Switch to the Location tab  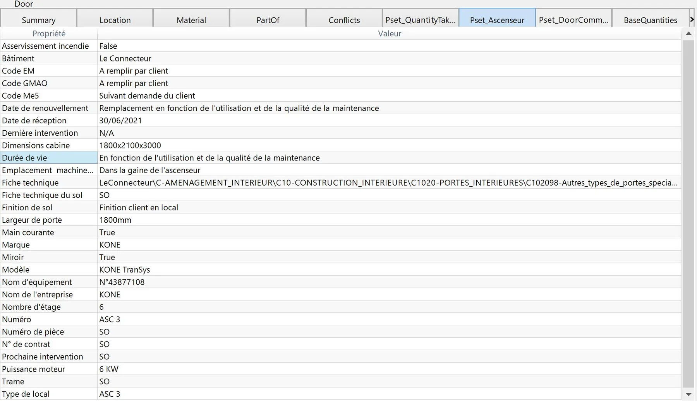click(x=115, y=20)
